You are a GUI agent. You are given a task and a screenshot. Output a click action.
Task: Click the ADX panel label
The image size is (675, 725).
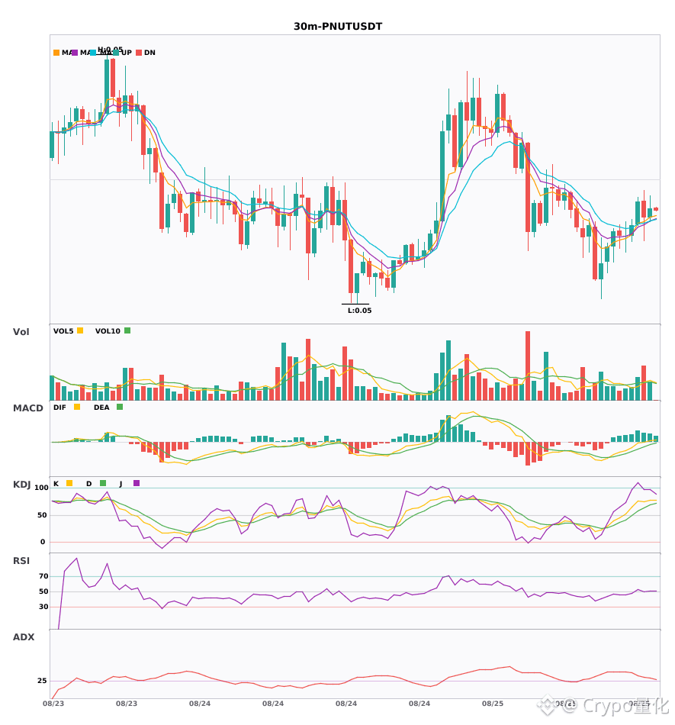coord(24,637)
